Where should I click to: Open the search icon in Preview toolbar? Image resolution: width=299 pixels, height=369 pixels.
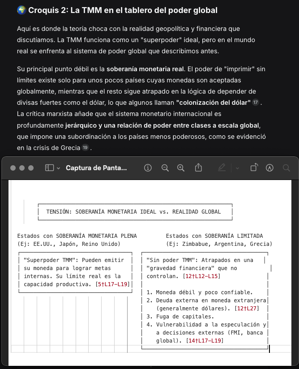click(286, 168)
